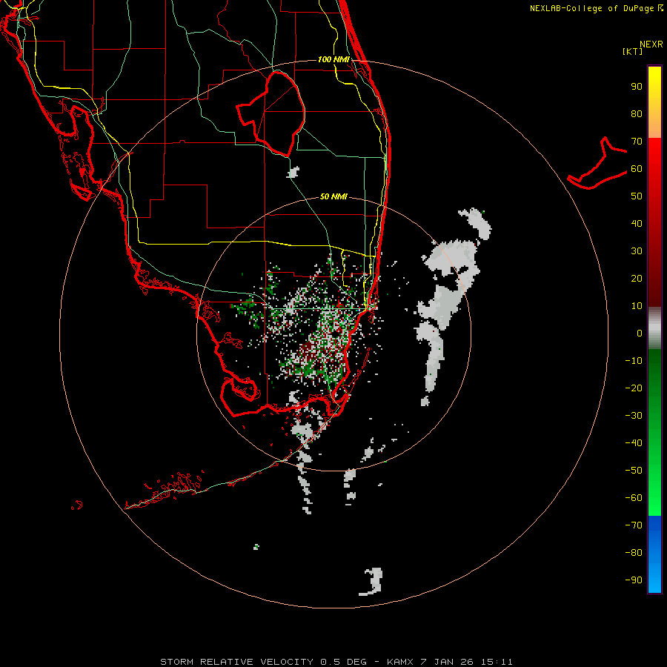Click the -50 value on velocity scale

634,471
